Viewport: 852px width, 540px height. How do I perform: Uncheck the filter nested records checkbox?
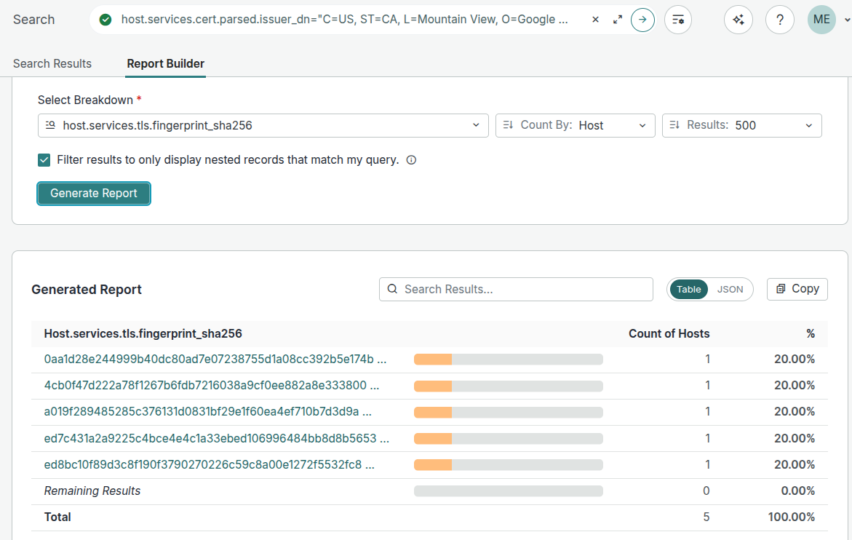(44, 160)
